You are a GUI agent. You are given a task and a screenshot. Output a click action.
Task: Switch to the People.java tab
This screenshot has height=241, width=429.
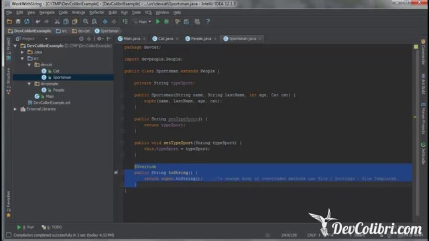[201, 39]
